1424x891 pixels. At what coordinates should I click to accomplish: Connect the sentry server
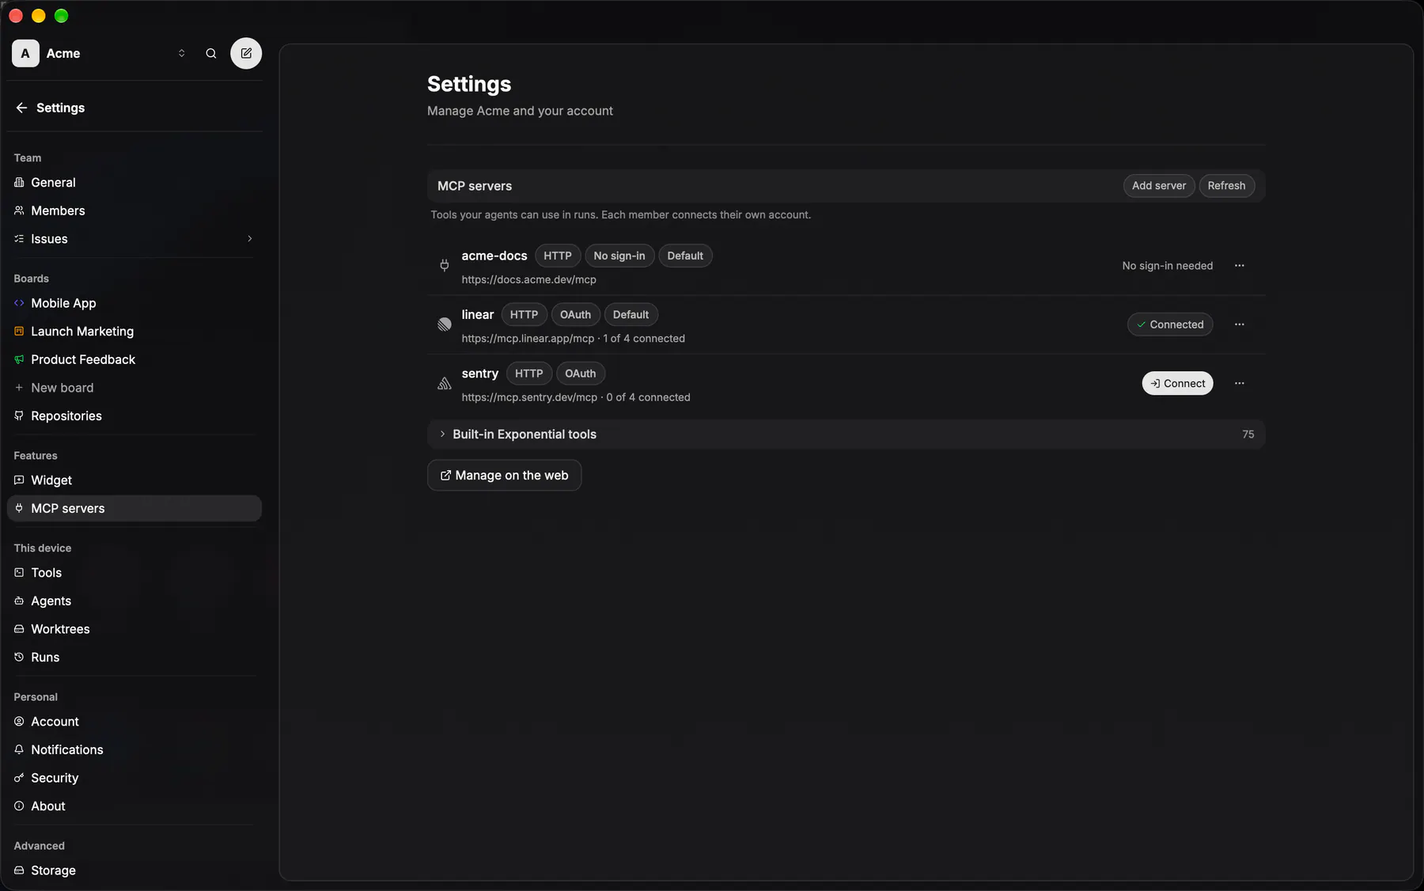point(1177,383)
